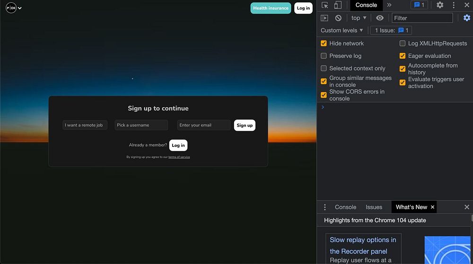This screenshot has height=264, width=473.
Task: Enable Log XMLHttpRequests checkbox
Action: [x=403, y=43]
